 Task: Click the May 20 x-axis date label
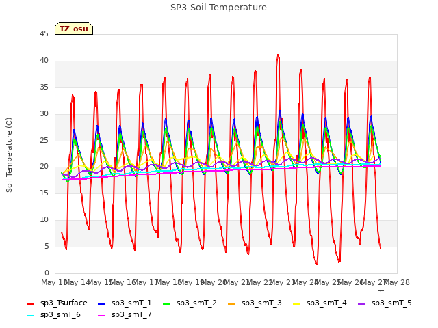click(214, 282)
